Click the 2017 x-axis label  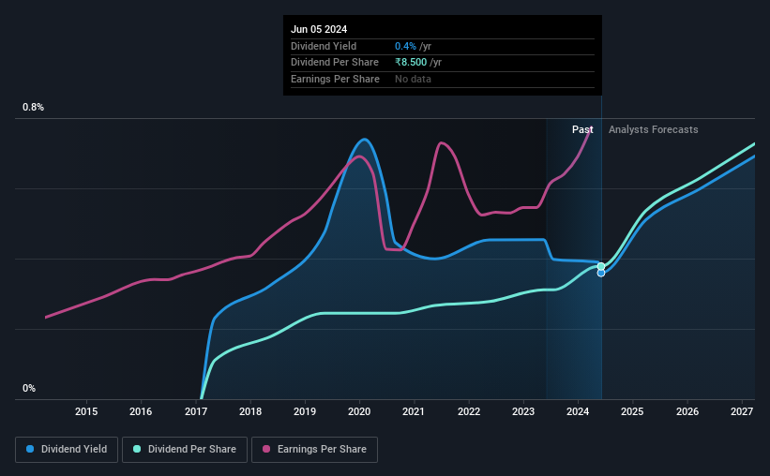[195, 411]
